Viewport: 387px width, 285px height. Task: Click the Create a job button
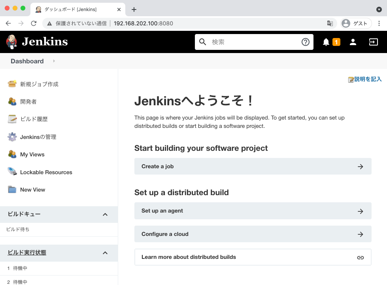point(253,167)
